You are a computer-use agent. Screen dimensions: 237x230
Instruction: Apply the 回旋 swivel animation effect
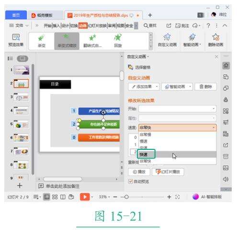click(118, 41)
